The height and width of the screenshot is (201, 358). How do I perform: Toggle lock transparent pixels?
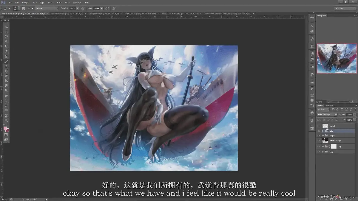point(324,120)
